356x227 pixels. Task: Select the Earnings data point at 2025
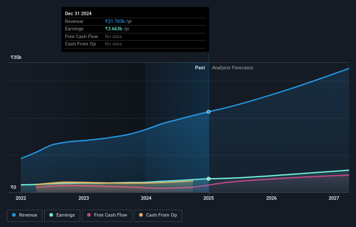click(209, 178)
